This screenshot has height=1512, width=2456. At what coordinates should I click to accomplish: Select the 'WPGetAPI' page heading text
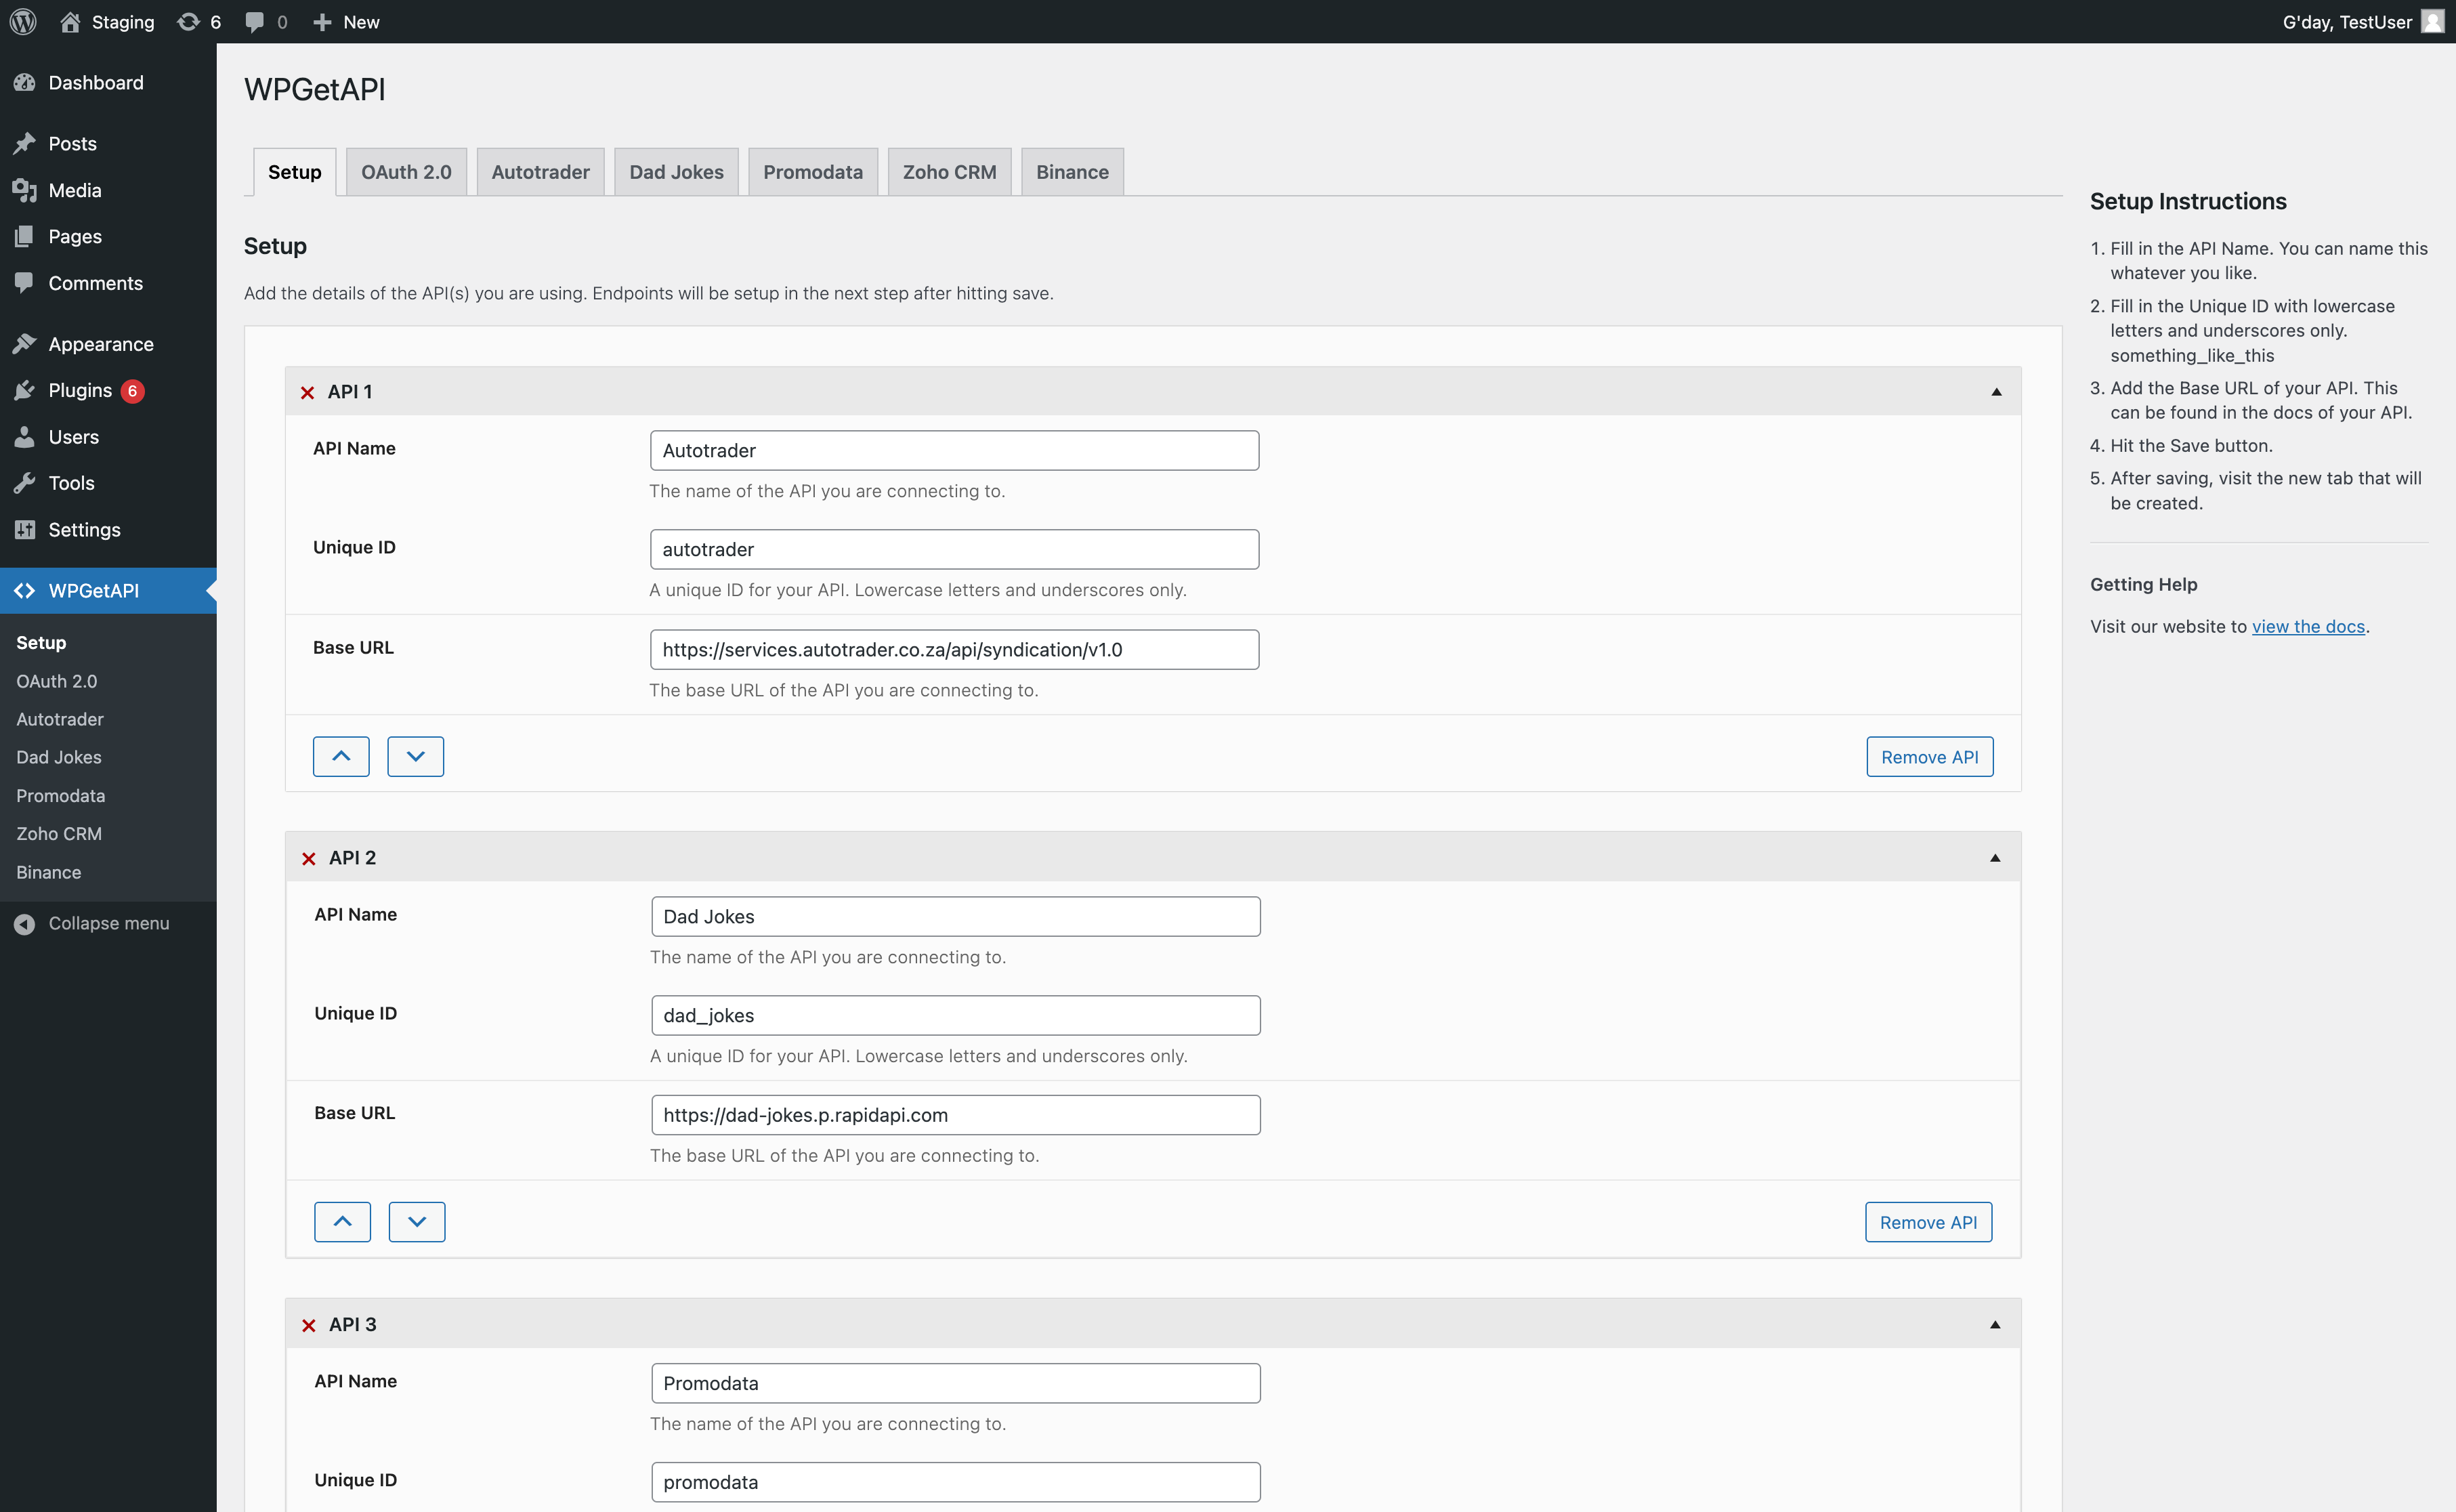coord(315,89)
